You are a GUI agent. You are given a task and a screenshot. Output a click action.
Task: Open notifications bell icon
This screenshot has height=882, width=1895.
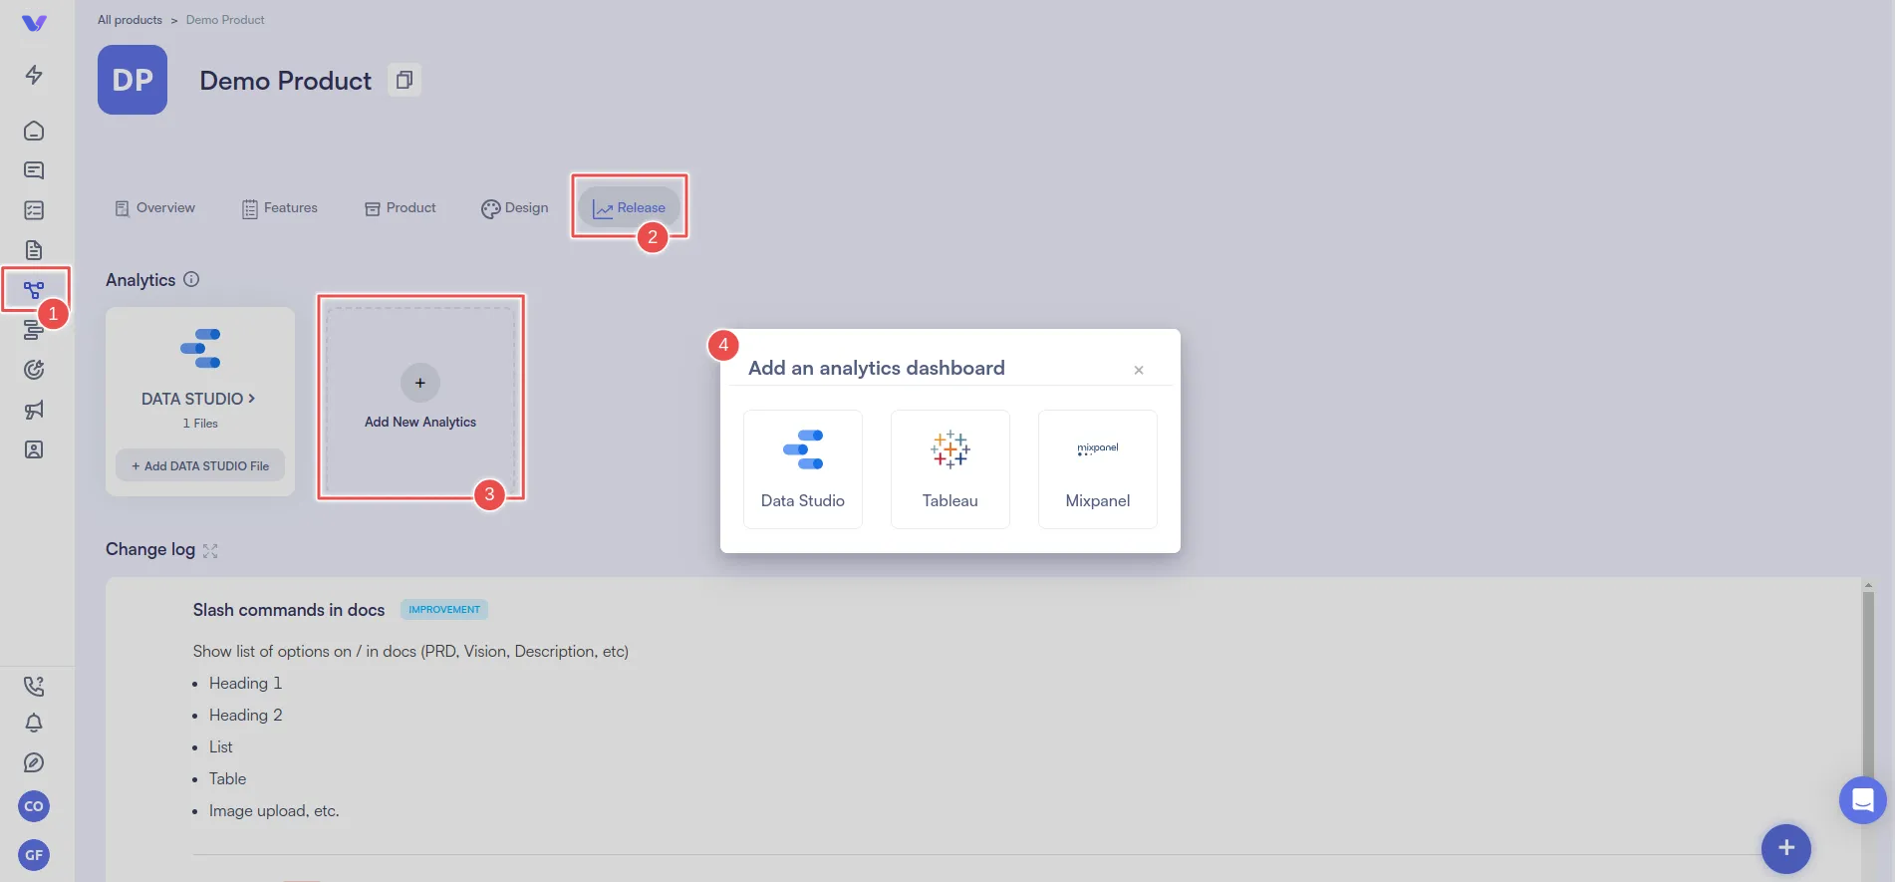coord(34,723)
